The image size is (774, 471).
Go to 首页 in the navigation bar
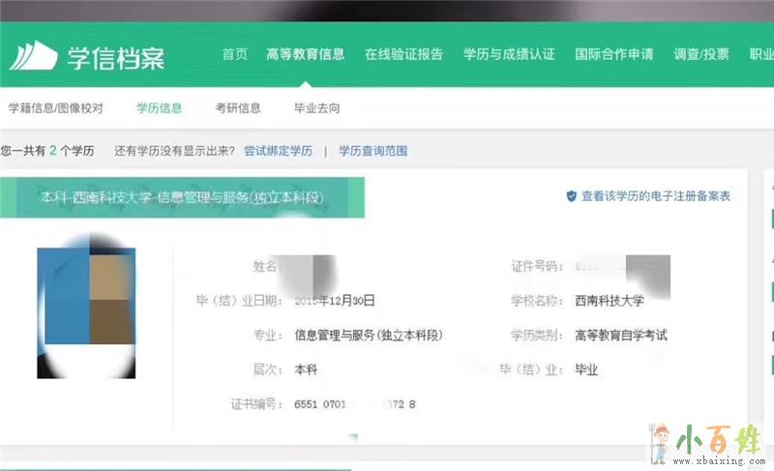pos(235,54)
